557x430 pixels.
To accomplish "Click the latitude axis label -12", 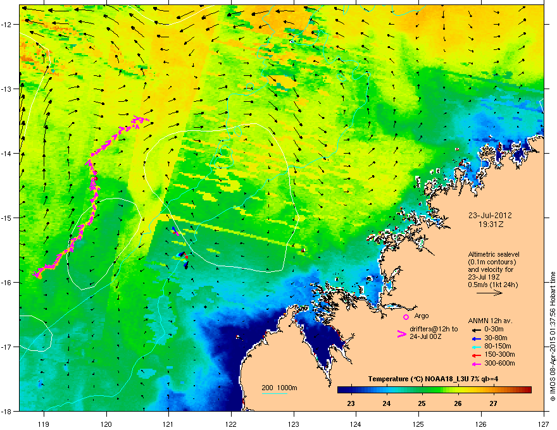I will point(7,25).
